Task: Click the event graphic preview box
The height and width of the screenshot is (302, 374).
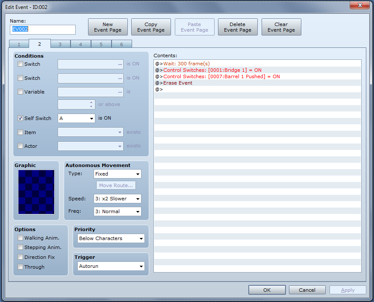Action: [x=36, y=192]
